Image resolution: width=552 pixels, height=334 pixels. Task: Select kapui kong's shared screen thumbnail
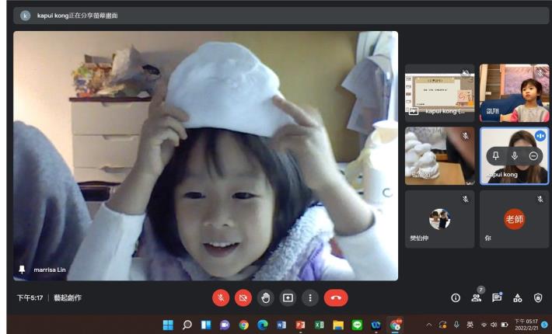439,93
